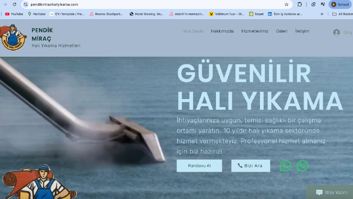353x199 pixels.
Task: Open the YouTube bookmark
Action: pyautogui.click(x=14, y=14)
